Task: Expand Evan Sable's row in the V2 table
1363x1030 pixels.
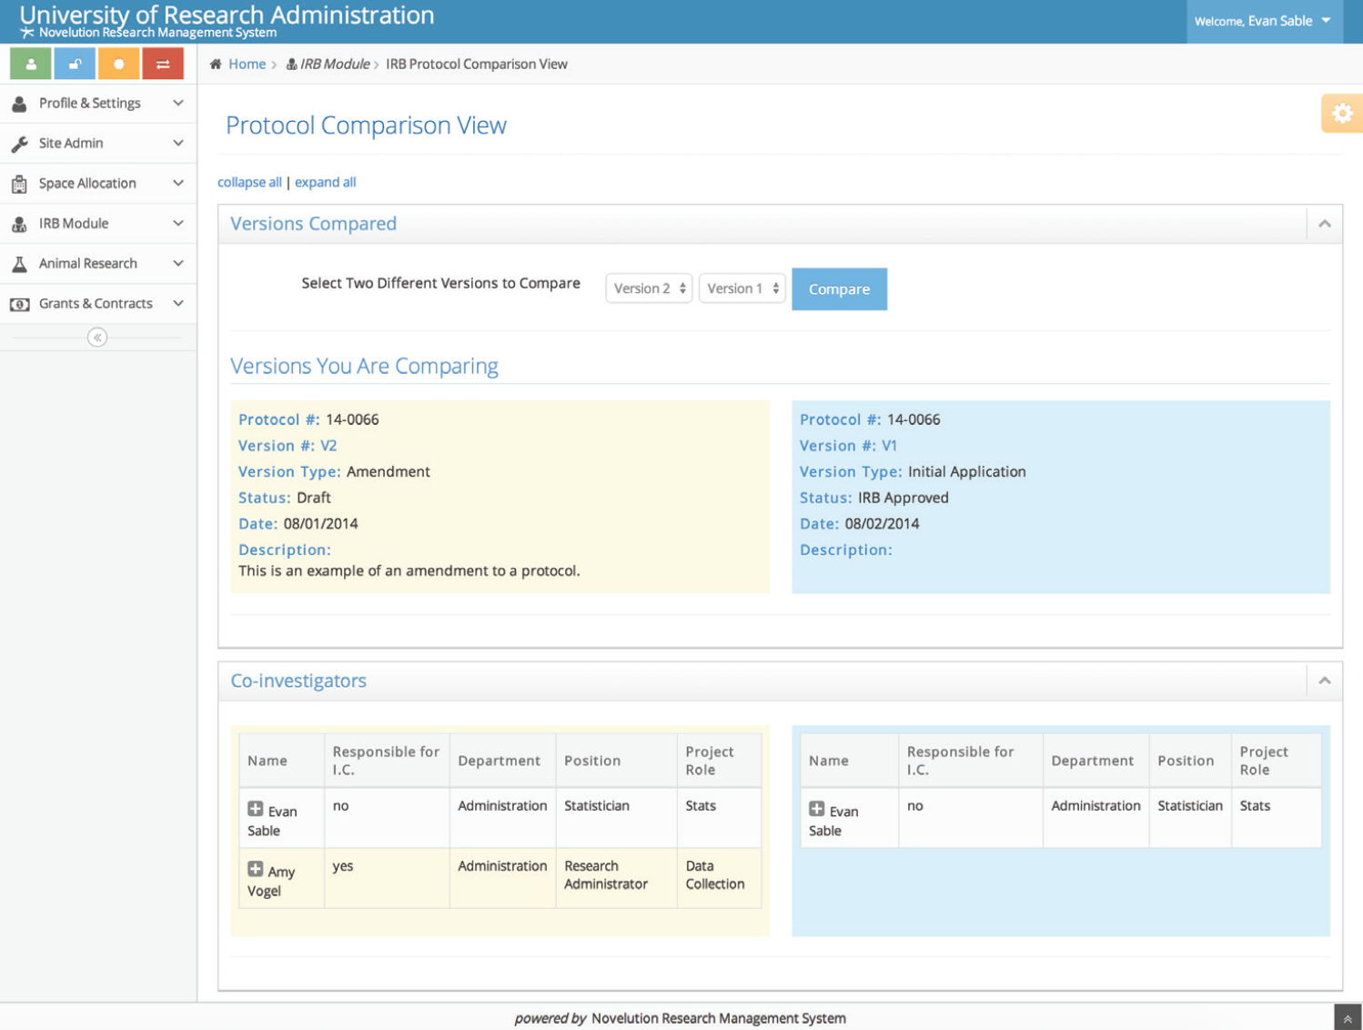Action: point(256,809)
